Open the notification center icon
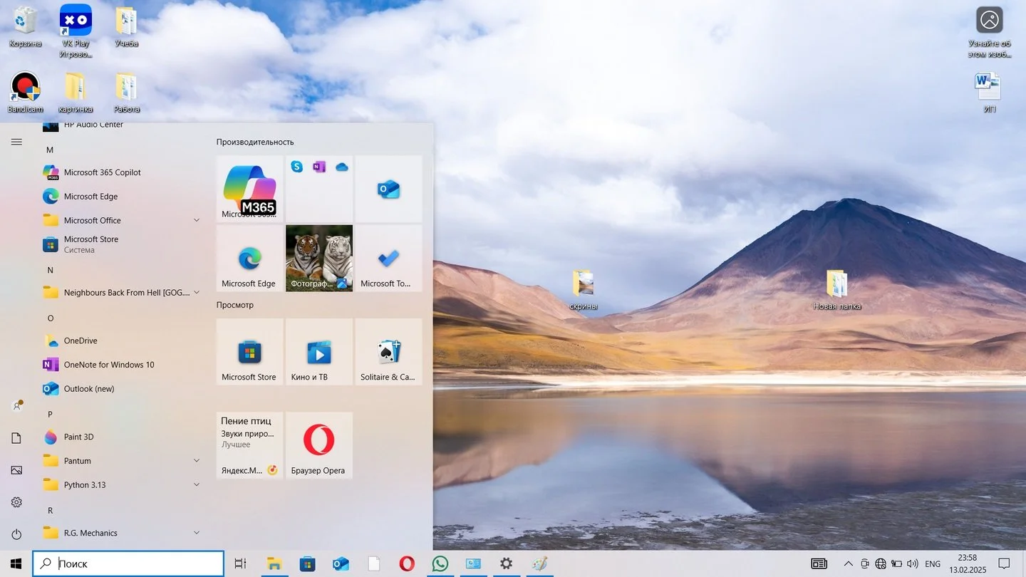1026x577 pixels. (x=1005, y=563)
